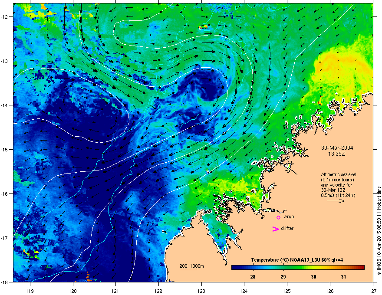Click the latitude label '-12'
This screenshot has height=295, width=382.
click(x=4, y=17)
